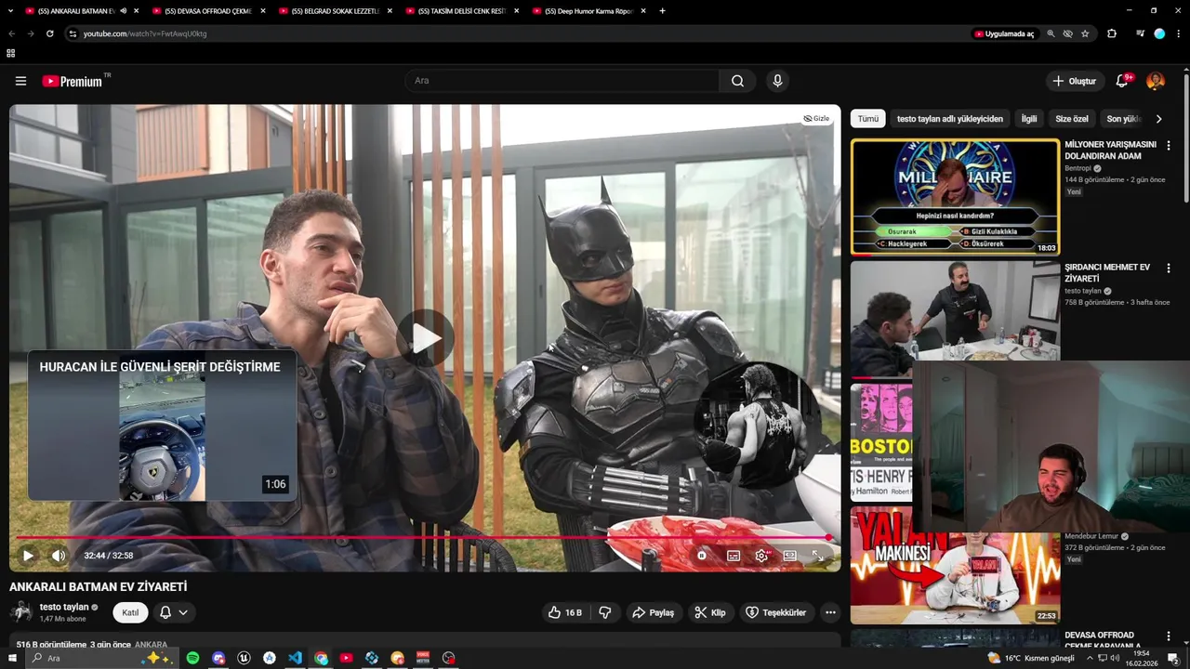Open browser extensions puzzle icon
Image resolution: width=1190 pixels, height=669 pixels.
[x=1112, y=33]
